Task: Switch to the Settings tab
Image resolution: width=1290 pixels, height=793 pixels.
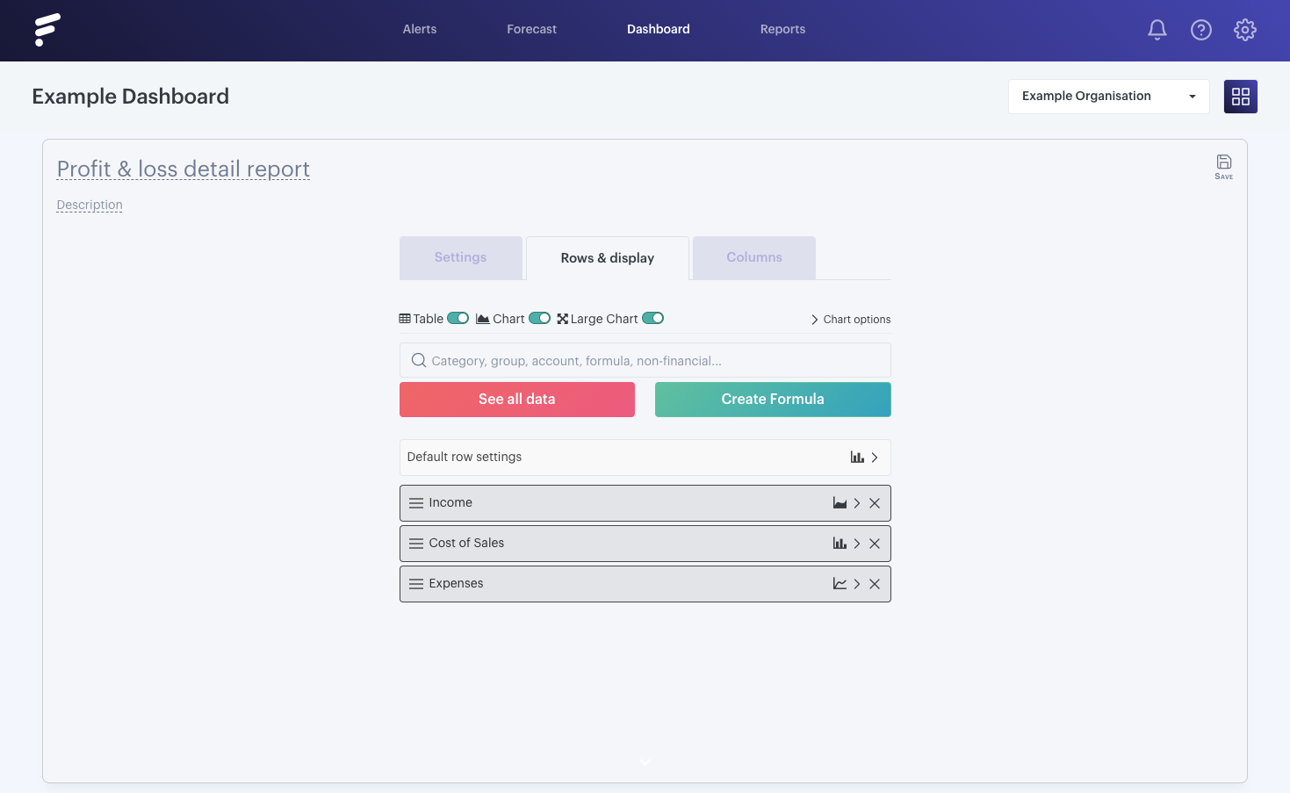Action: pyautogui.click(x=461, y=257)
